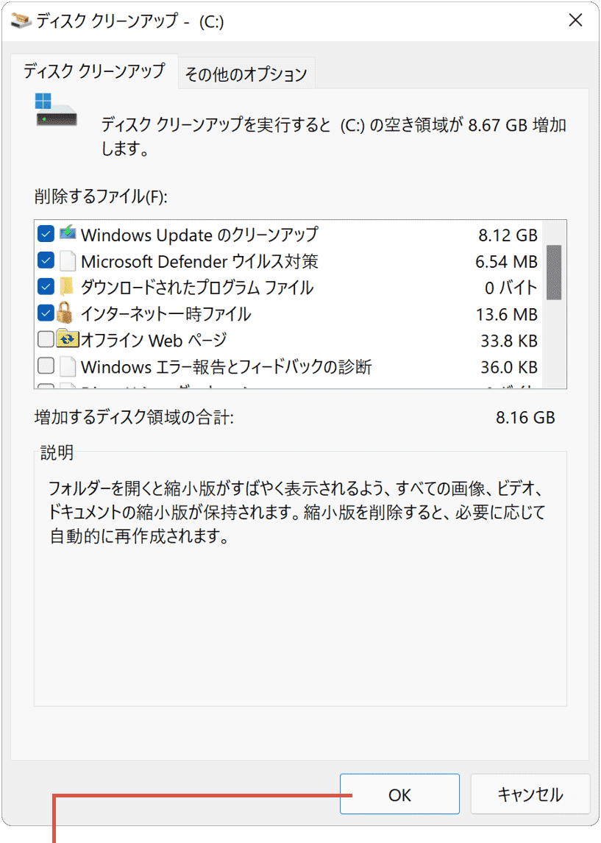Confirm cleanup with the OK button
This screenshot has height=843, width=601.
(399, 794)
